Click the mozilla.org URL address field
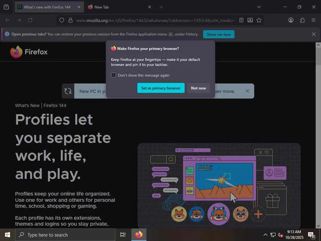Viewport: 321px width, 241px height. (155, 20)
